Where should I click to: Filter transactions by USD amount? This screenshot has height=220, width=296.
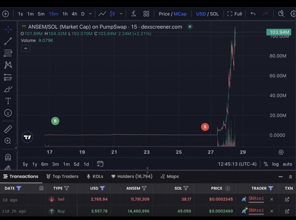tap(102, 188)
